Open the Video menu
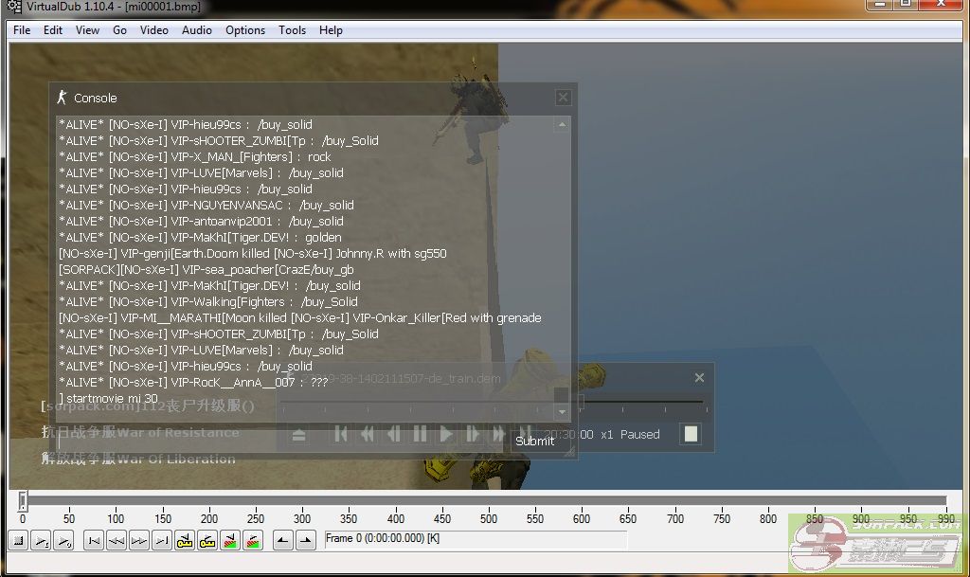970x577 pixels. click(x=153, y=29)
